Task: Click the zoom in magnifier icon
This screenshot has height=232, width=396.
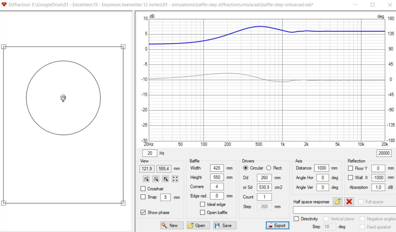Action: tap(166, 179)
